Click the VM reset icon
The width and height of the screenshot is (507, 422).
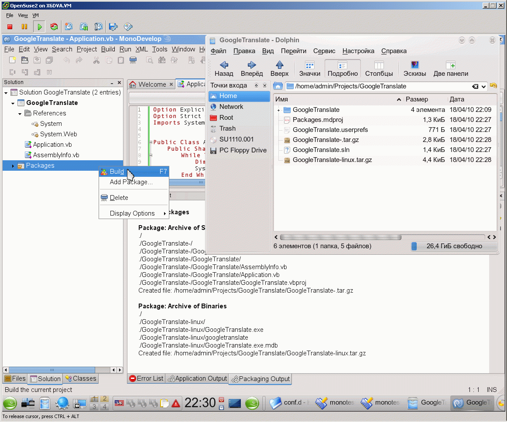54,27
